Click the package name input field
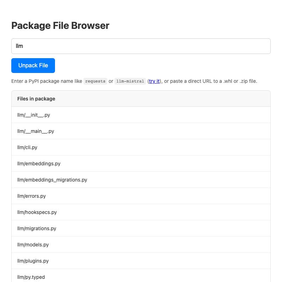 click(x=141, y=46)
